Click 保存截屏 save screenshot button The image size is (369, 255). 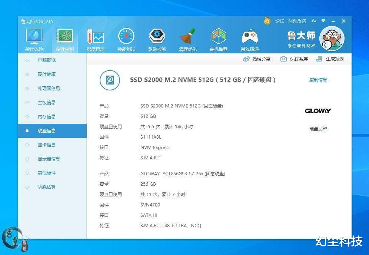[x=294, y=59]
